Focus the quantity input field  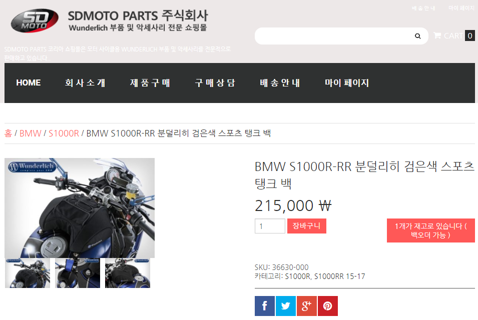point(270,226)
